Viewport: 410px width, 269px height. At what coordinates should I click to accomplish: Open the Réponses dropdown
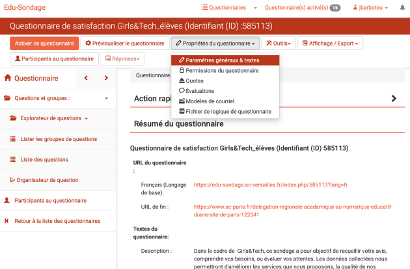tap(122, 58)
